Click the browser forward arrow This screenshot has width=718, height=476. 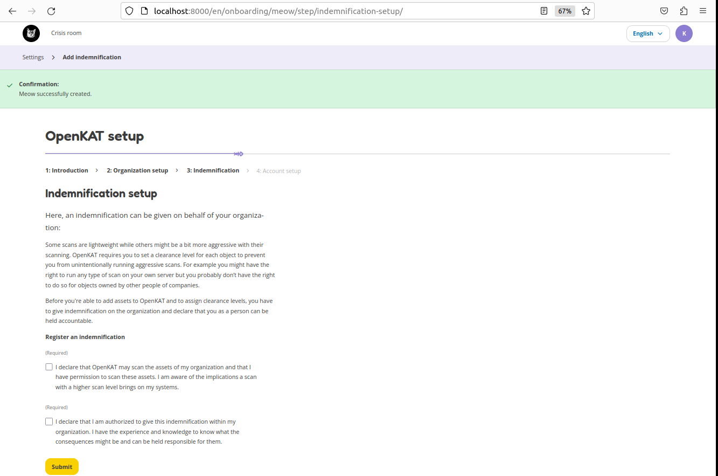click(32, 11)
